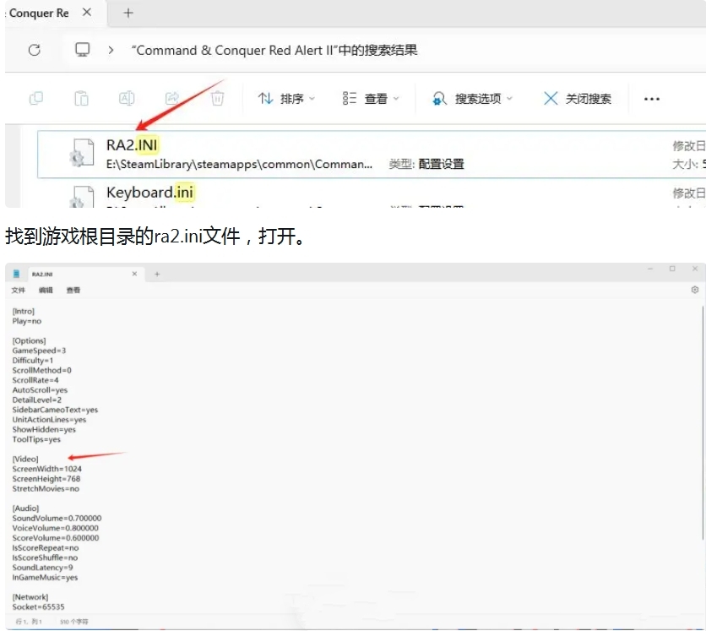Add a new Notepad tab
Screen dimensions: 706x631
(157, 274)
